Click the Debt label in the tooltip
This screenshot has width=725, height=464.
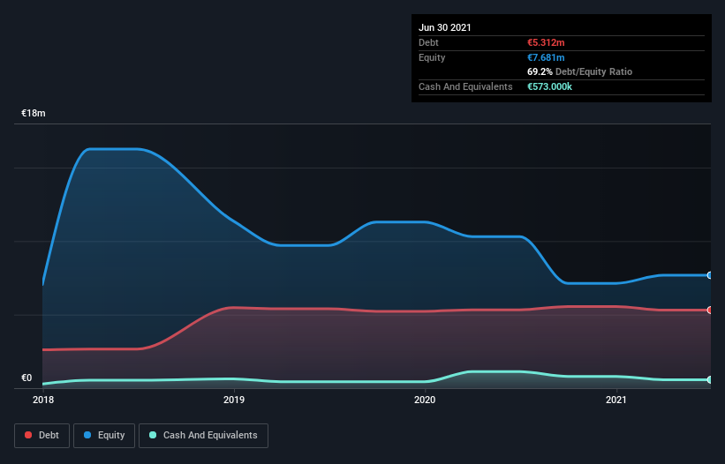click(x=428, y=42)
